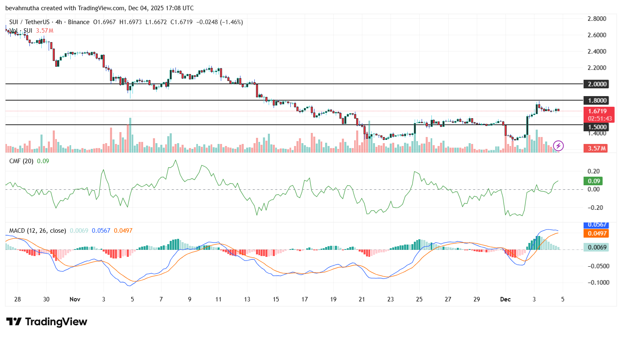Click the 0.0069 histogram axis label

click(597, 247)
